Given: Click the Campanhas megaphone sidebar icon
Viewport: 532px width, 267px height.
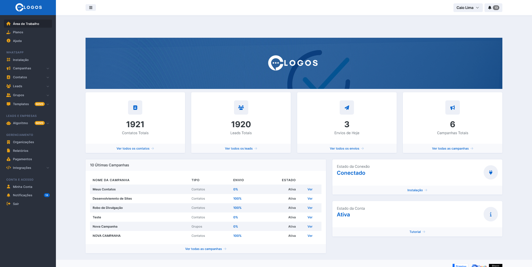Looking at the screenshot, I should pos(8,68).
